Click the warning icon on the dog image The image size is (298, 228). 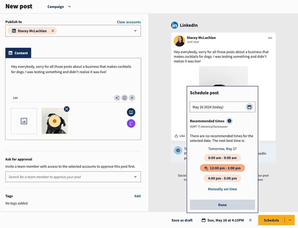coord(55,121)
